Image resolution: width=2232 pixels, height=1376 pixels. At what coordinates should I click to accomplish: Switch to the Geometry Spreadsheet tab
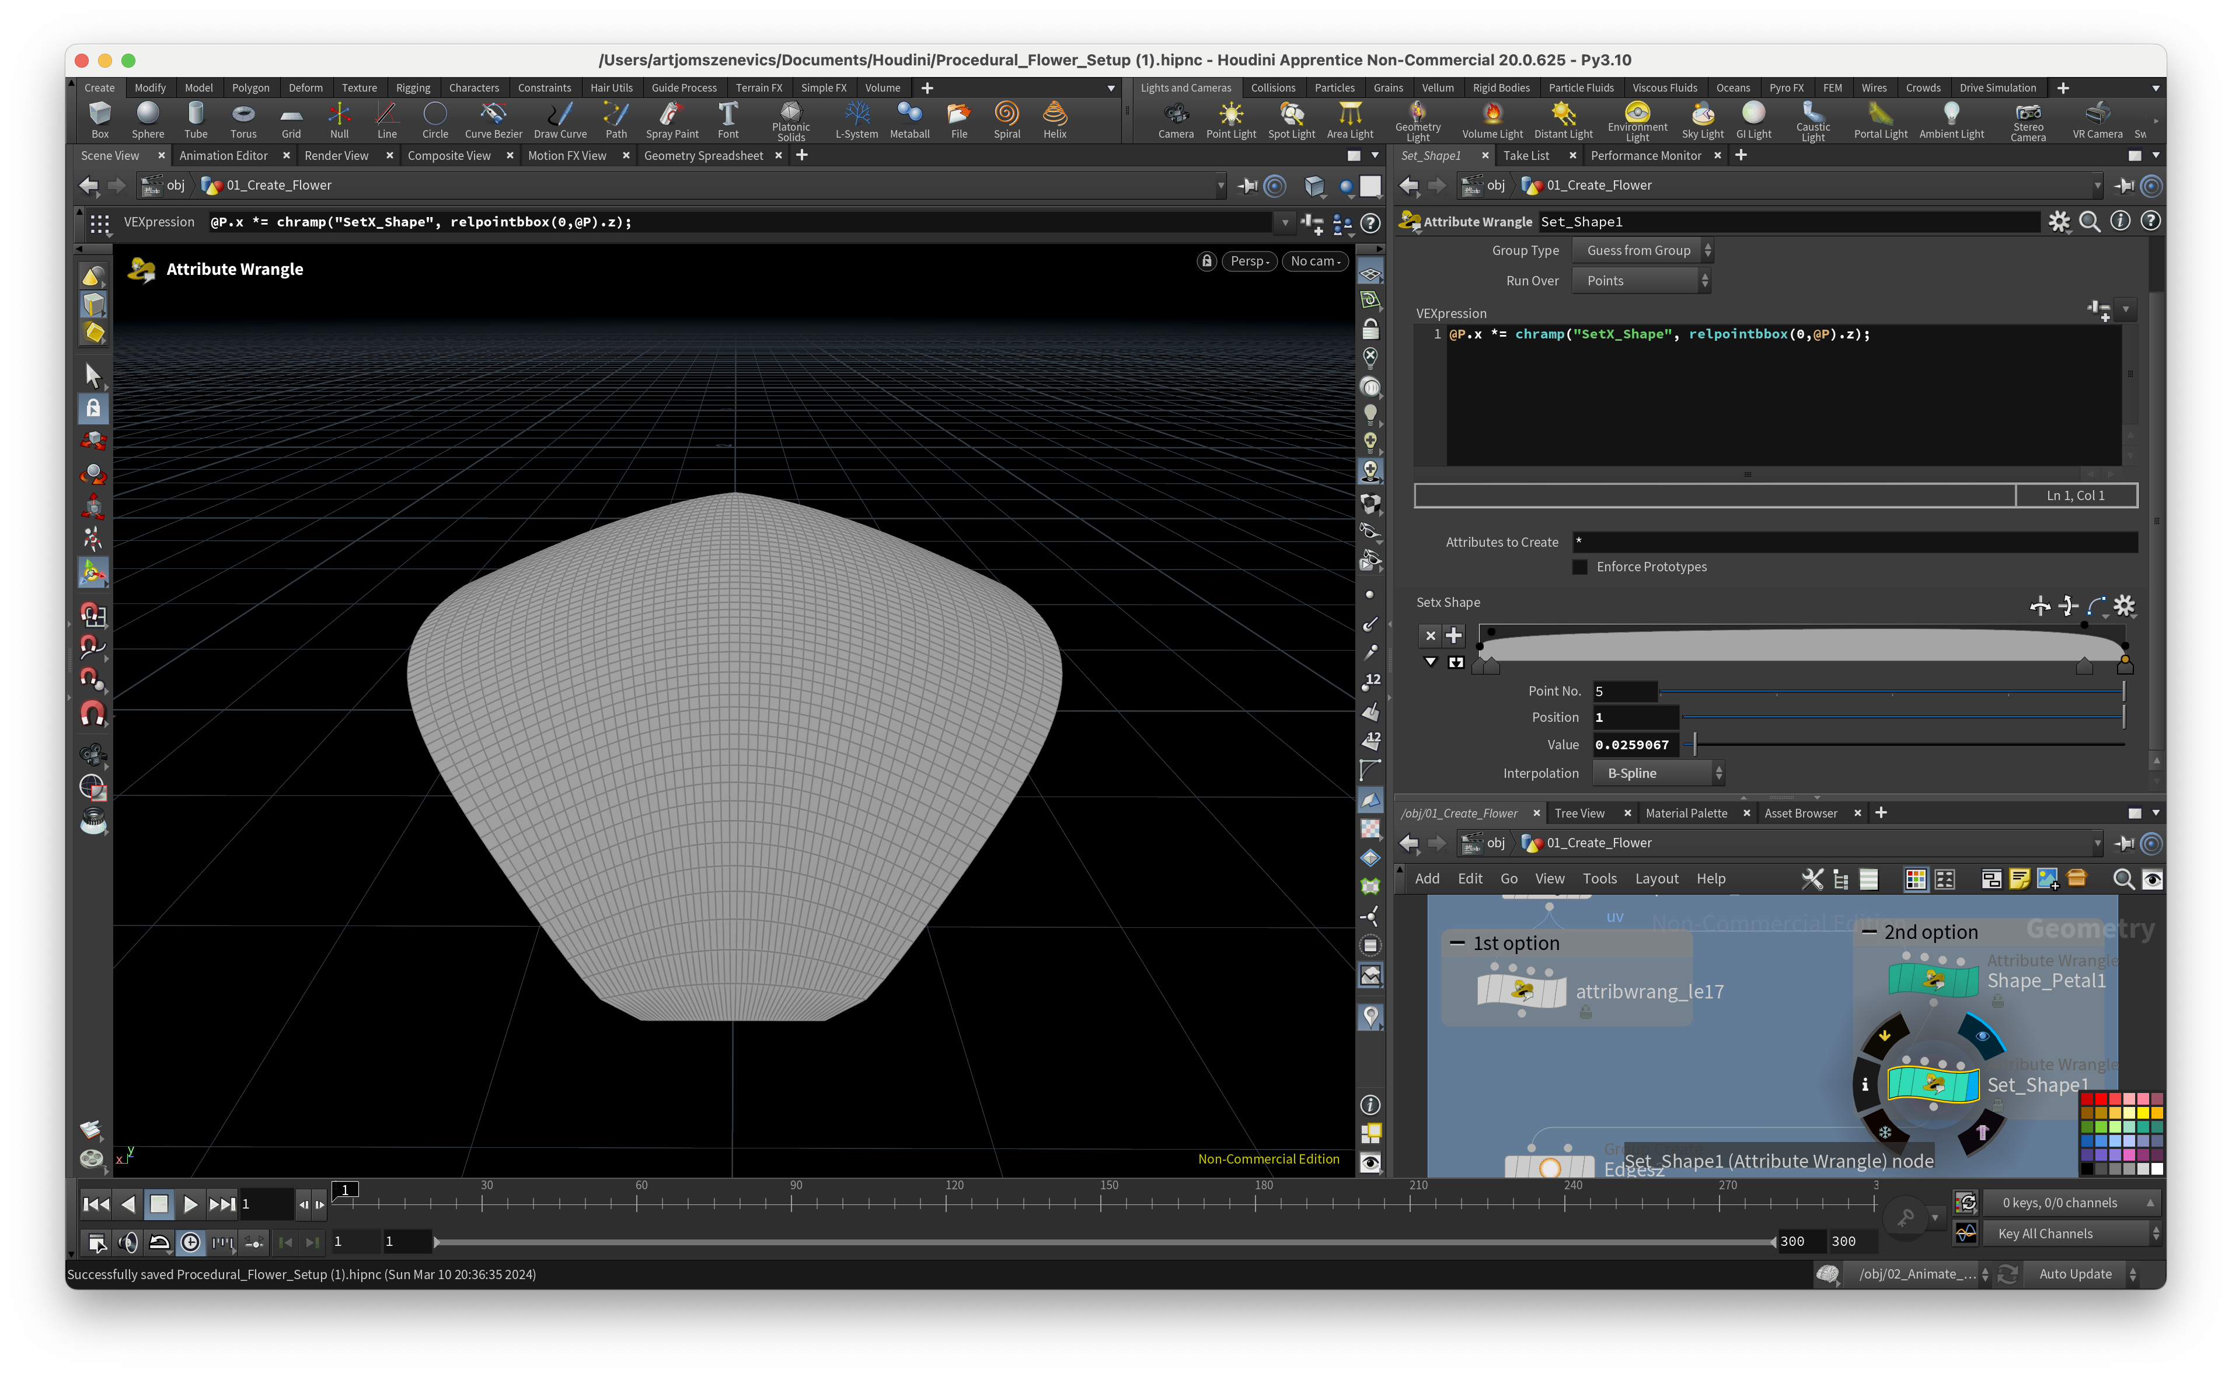point(703,156)
